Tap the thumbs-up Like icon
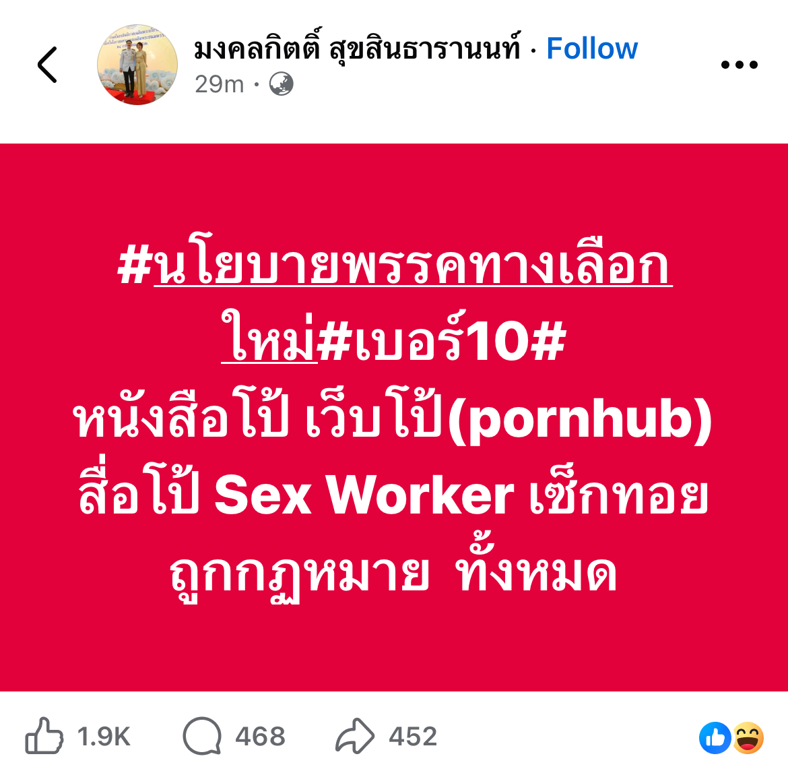788x773 pixels. (44, 736)
